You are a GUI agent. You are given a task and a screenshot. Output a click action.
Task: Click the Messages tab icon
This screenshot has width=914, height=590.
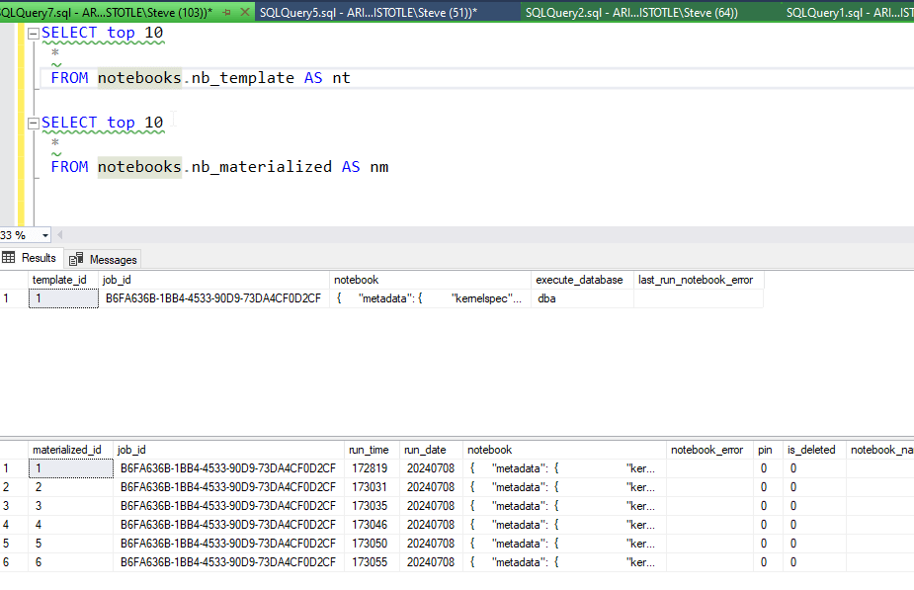tap(76, 260)
